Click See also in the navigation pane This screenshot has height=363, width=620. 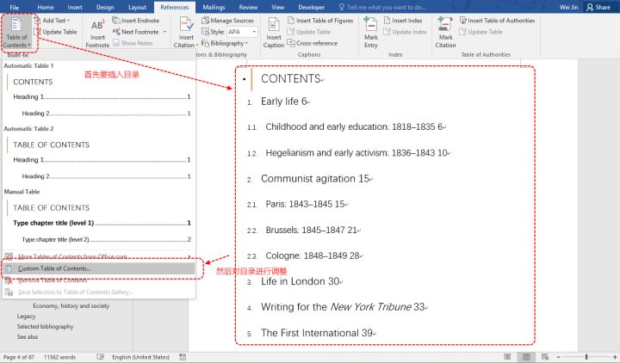tap(28, 336)
